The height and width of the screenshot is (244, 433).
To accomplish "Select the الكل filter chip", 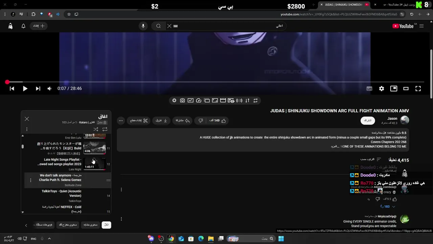I will (106, 225).
